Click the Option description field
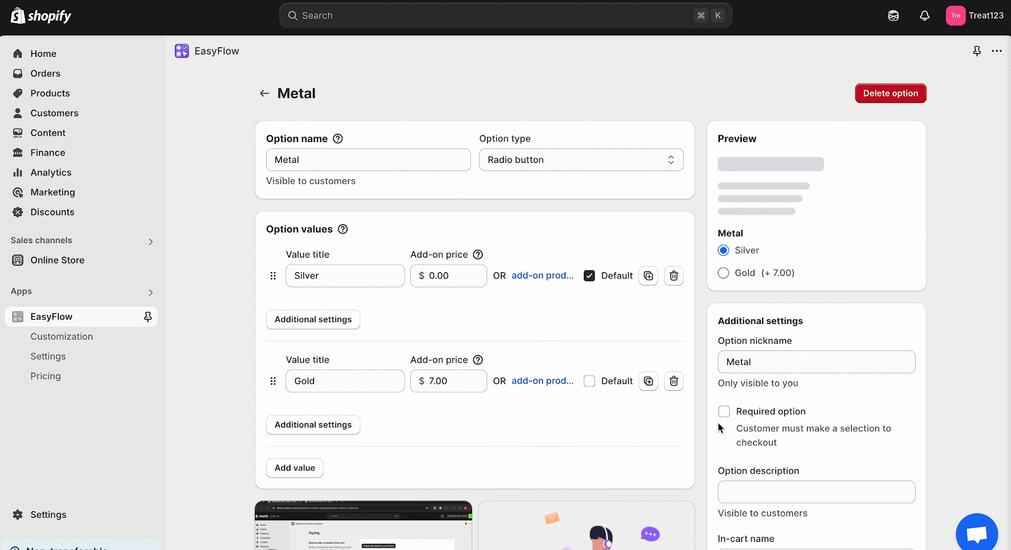The height and width of the screenshot is (550, 1011). pyautogui.click(x=816, y=493)
